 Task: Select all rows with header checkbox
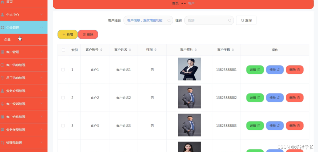point(63,50)
